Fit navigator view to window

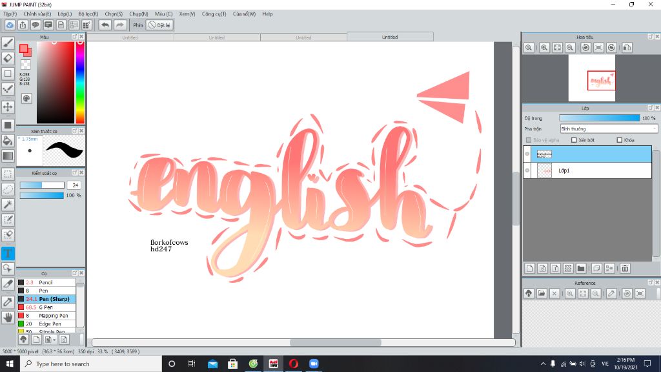557,48
